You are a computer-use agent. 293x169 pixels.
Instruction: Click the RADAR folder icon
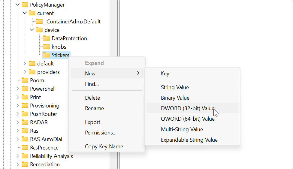[x=25, y=122]
